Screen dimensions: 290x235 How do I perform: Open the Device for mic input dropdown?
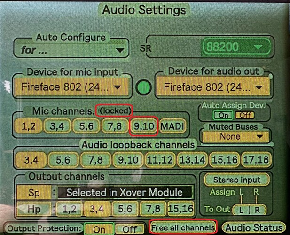coord(71,87)
